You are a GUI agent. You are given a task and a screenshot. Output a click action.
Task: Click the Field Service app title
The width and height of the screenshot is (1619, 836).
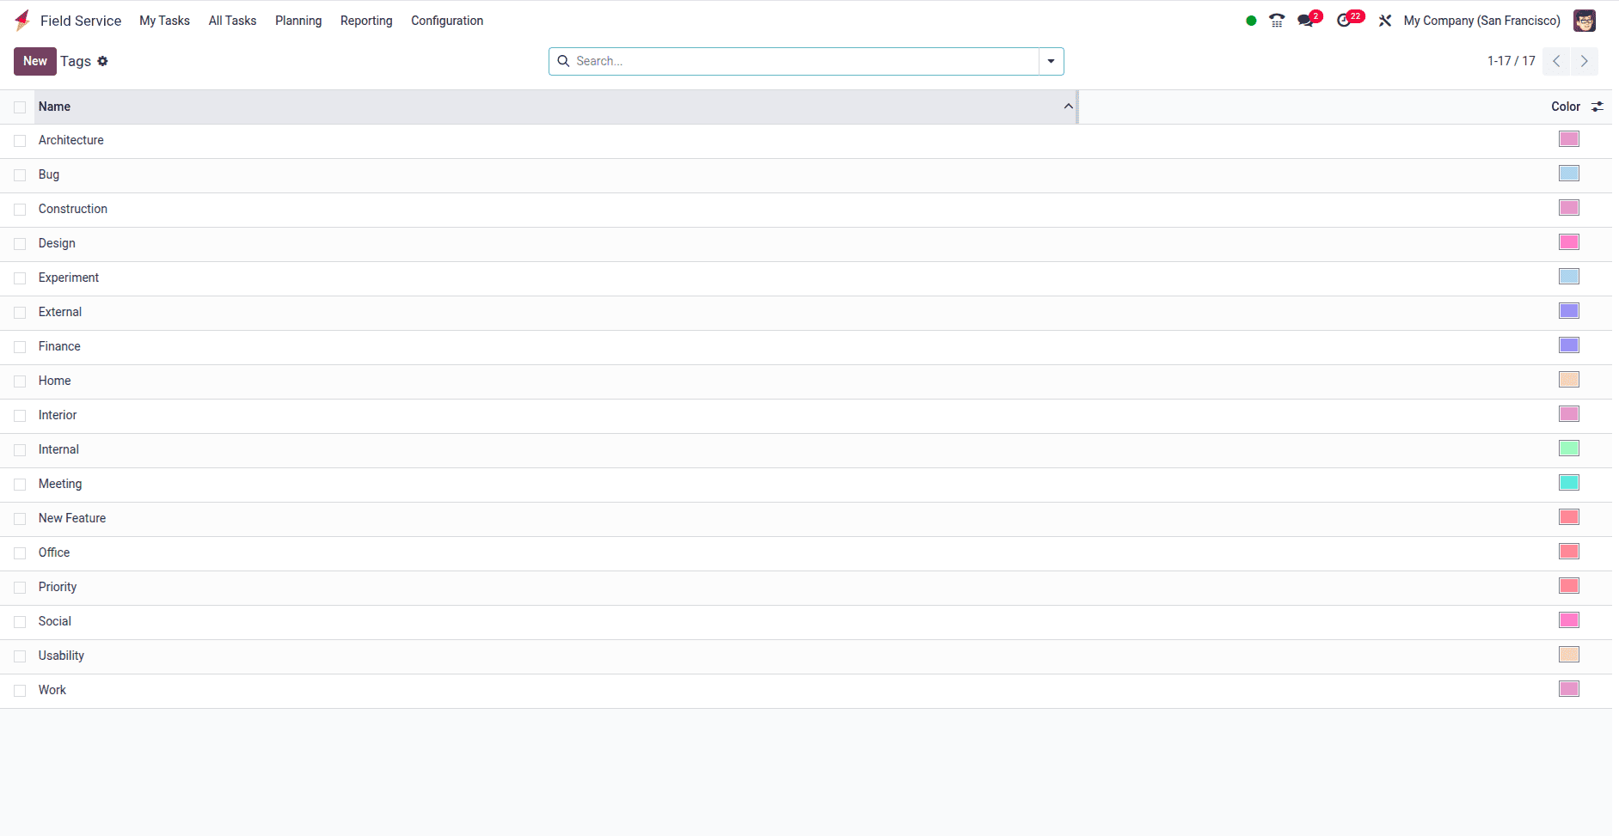tap(81, 21)
